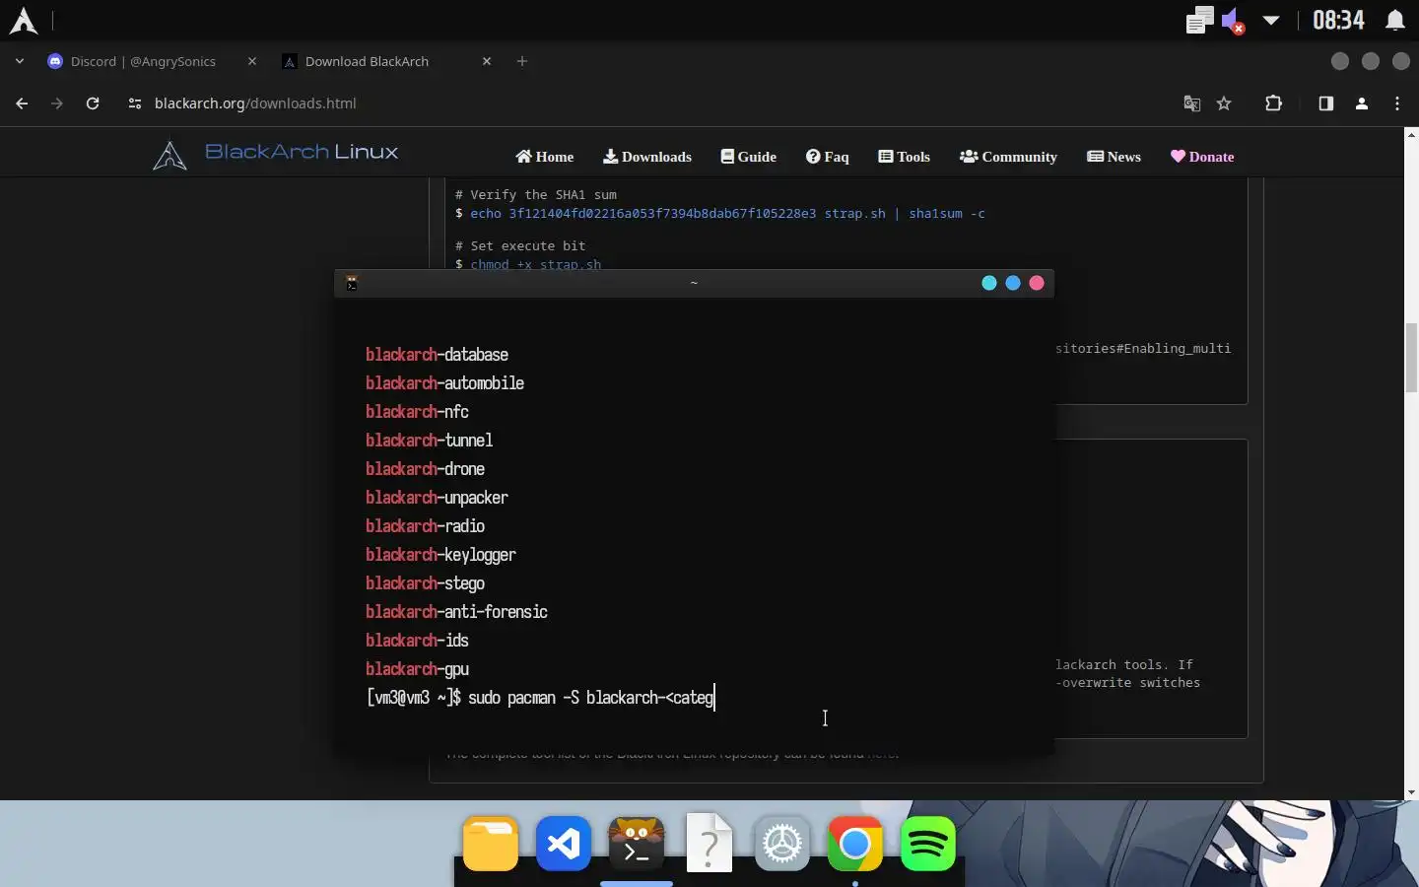Open Chrome's tab search chevron
1419x887 pixels.
(x=20, y=61)
